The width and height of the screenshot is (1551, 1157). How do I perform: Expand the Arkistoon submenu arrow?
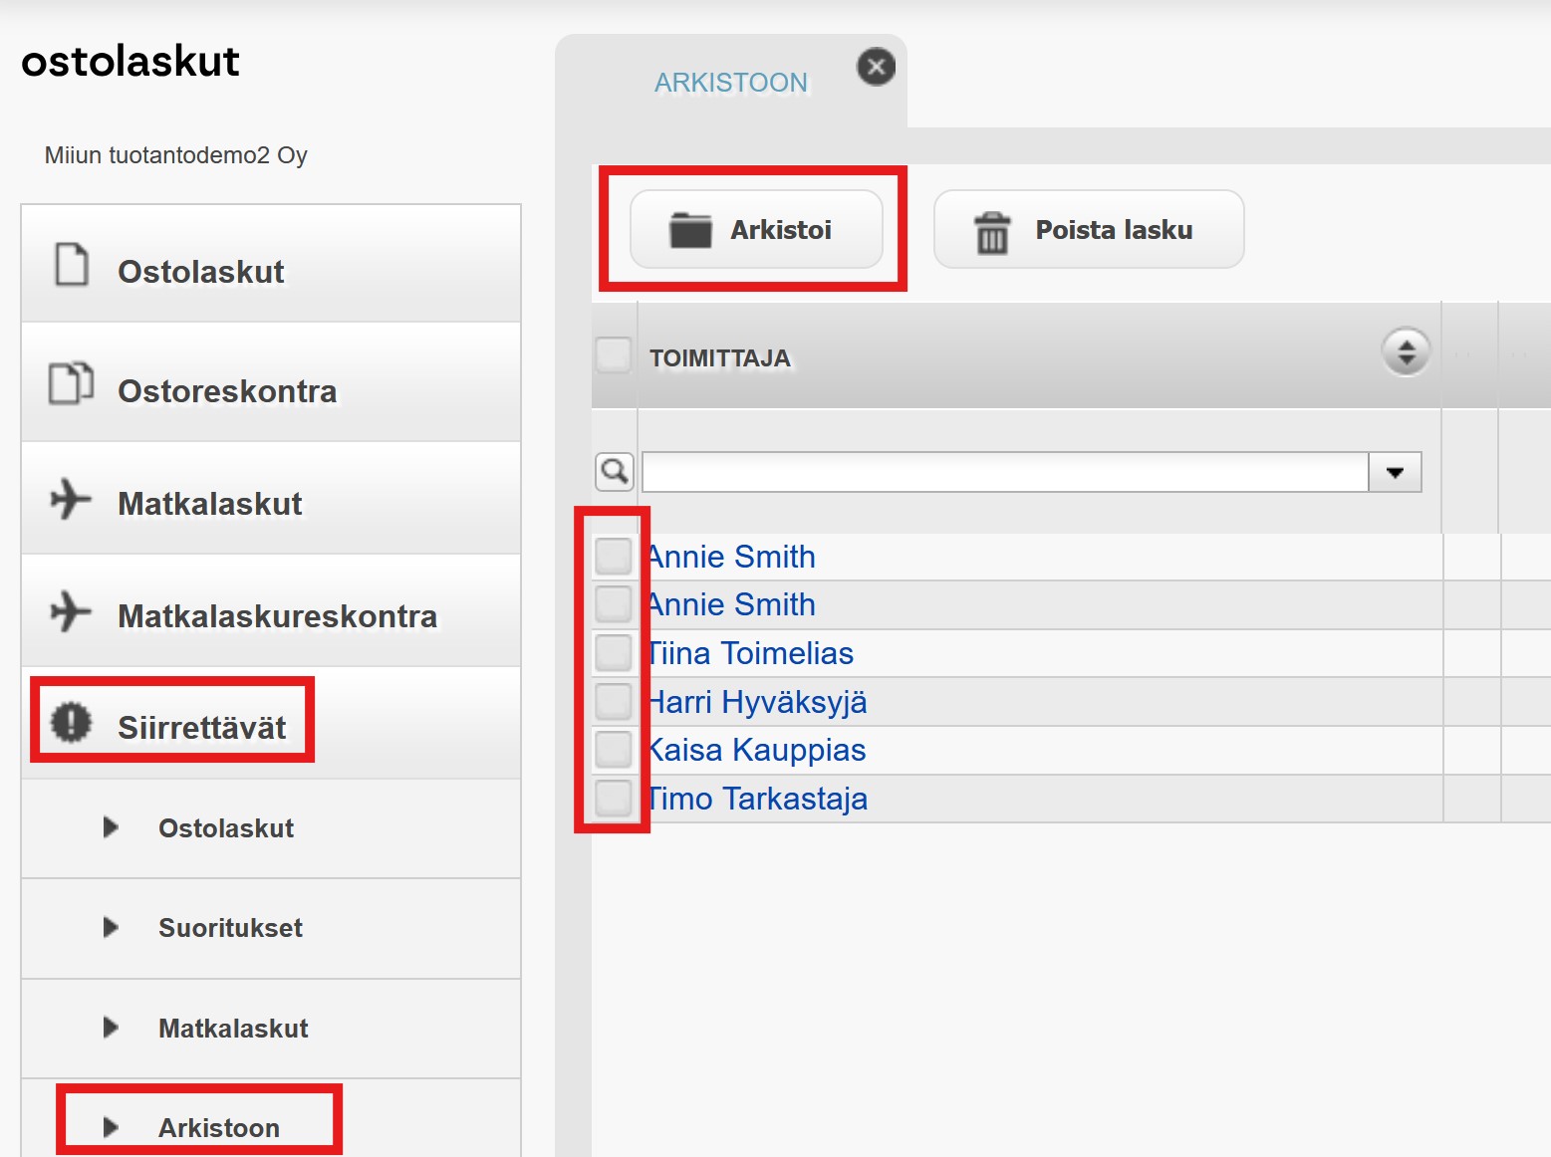111,1127
